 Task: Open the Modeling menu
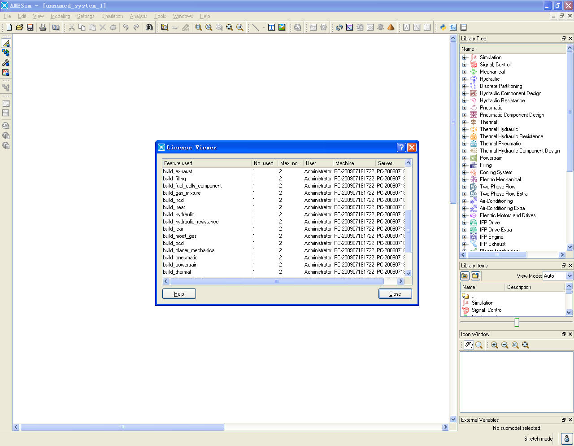pyautogui.click(x=60, y=16)
